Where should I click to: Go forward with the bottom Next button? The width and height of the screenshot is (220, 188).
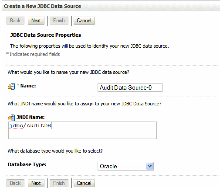(36, 183)
